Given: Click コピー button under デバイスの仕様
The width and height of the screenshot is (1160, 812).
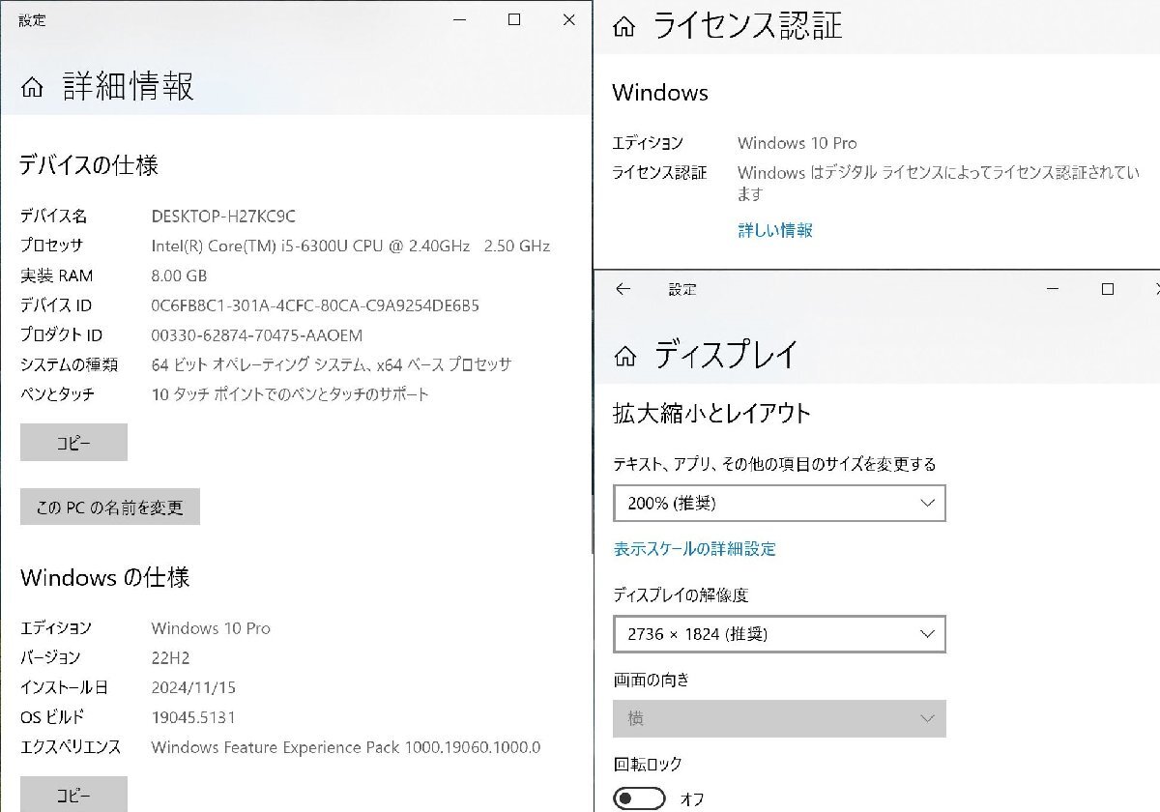Looking at the screenshot, I should (73, 442).
